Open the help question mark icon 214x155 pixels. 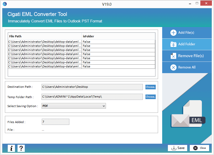point(21,148)
